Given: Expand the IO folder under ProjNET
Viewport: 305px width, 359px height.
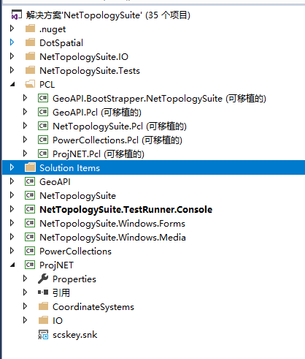Looking at the screenshot, I should [x=25, y=320].
